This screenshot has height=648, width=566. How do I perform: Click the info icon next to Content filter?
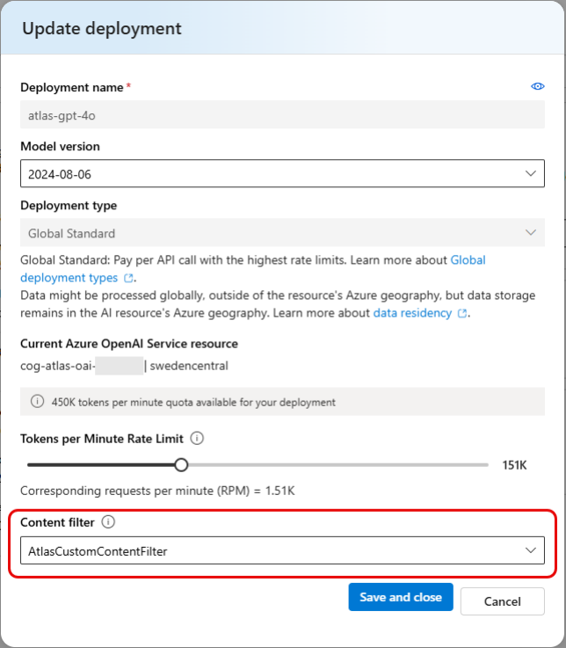(108, 522)
